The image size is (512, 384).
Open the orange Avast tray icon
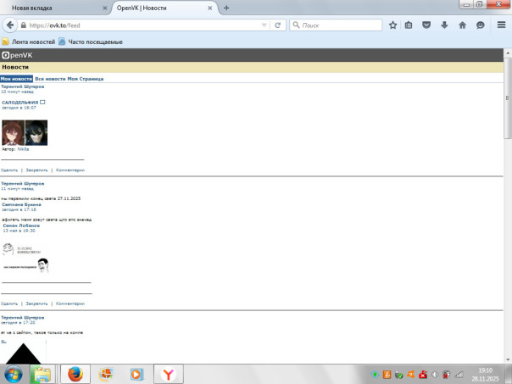(410, 375)
